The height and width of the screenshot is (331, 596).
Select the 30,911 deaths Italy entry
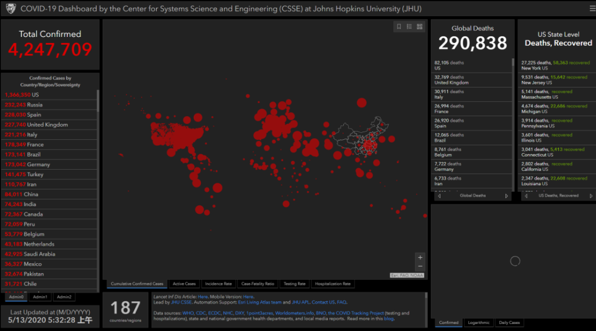[471, 94]
